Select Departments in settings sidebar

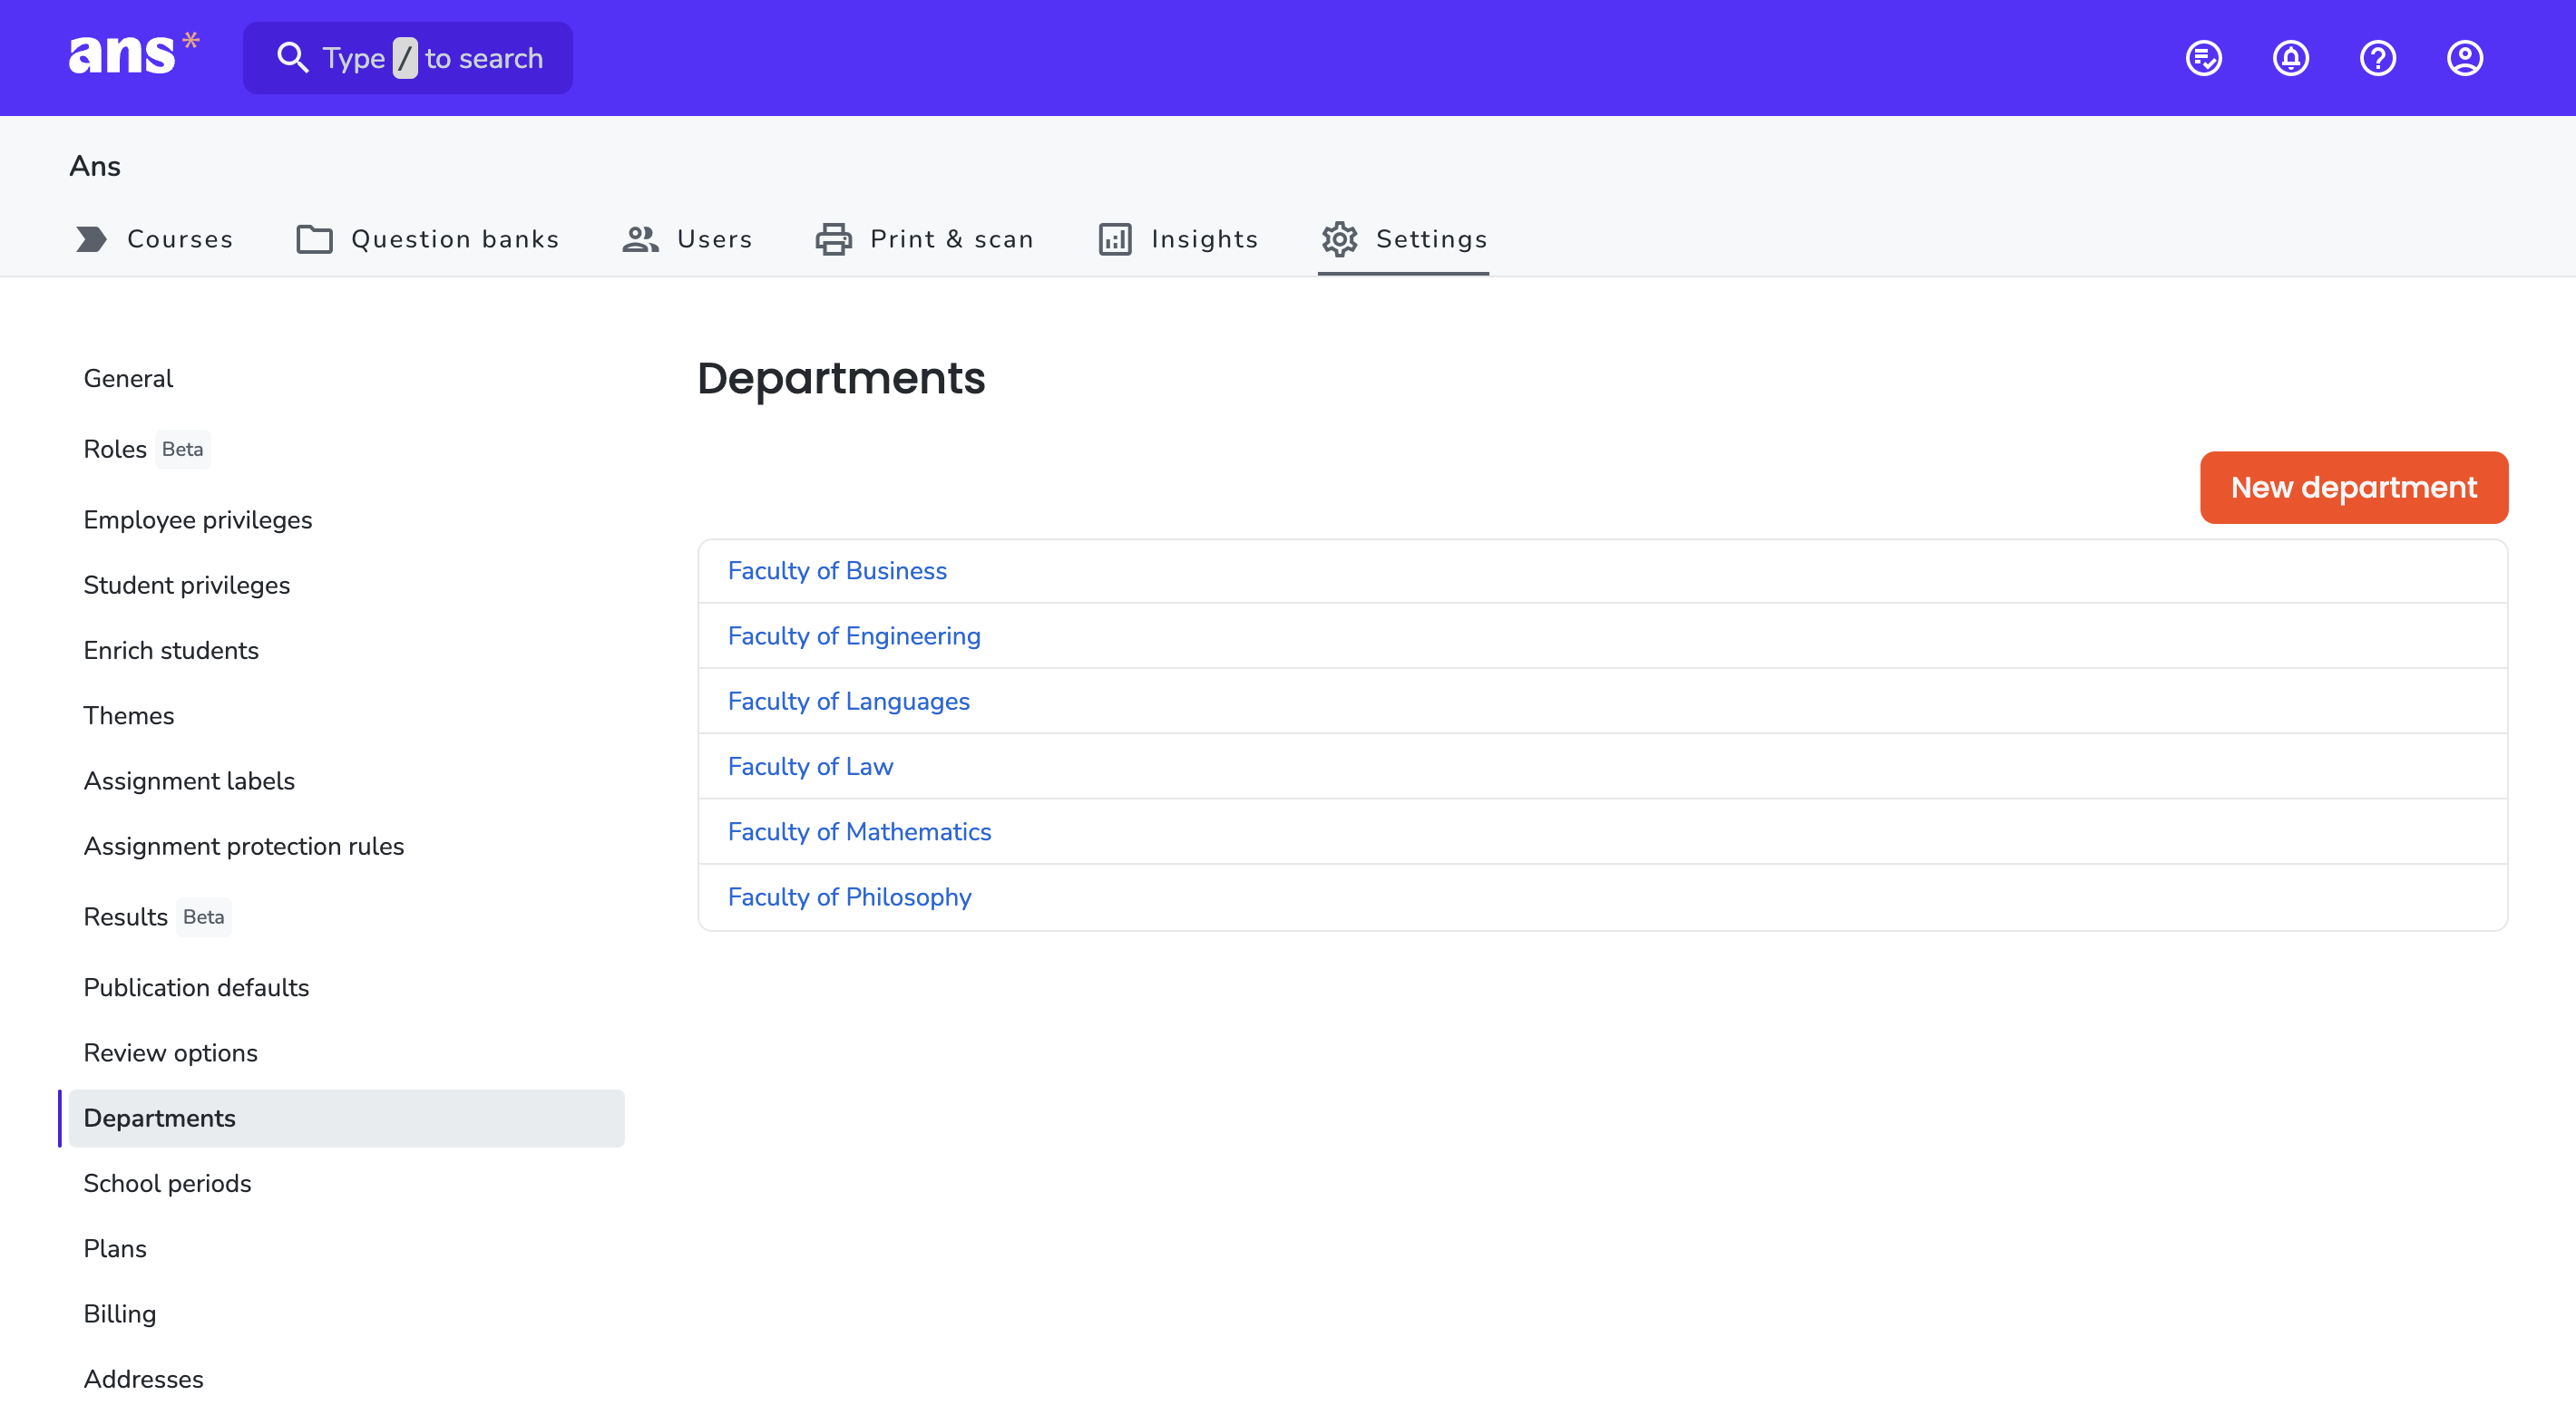coord(346,1119)
